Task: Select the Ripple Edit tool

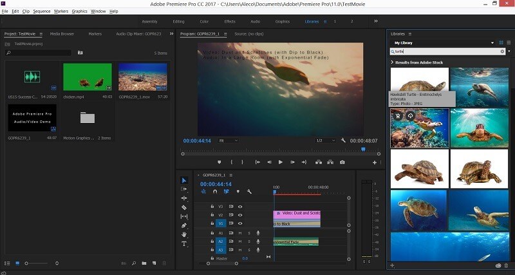Action: [184, 198]
